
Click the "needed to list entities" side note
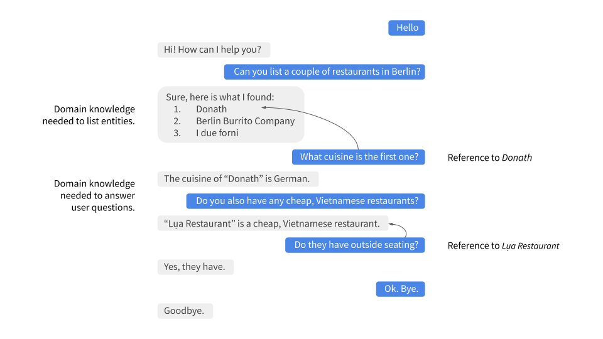pos(89,116)
